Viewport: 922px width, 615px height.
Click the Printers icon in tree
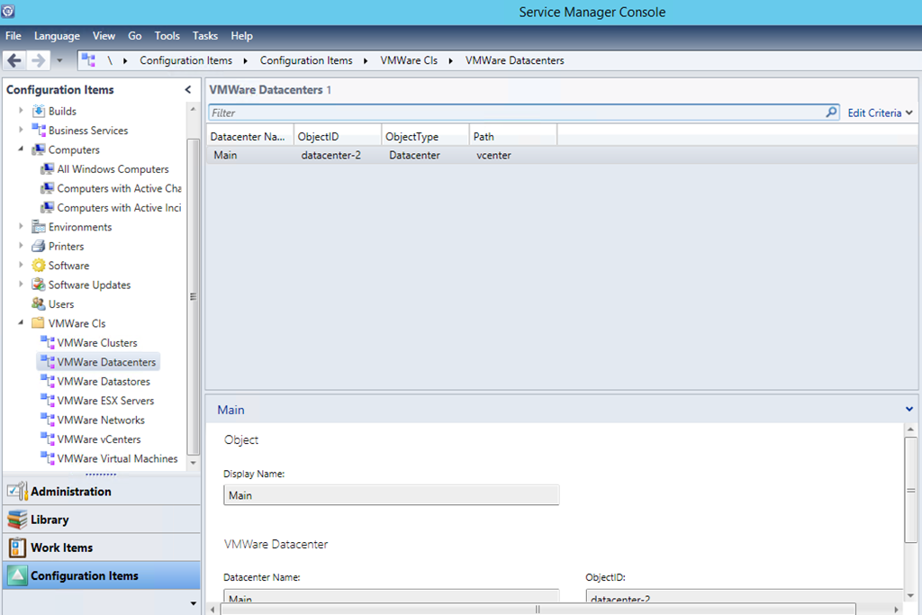coord(39,246)
